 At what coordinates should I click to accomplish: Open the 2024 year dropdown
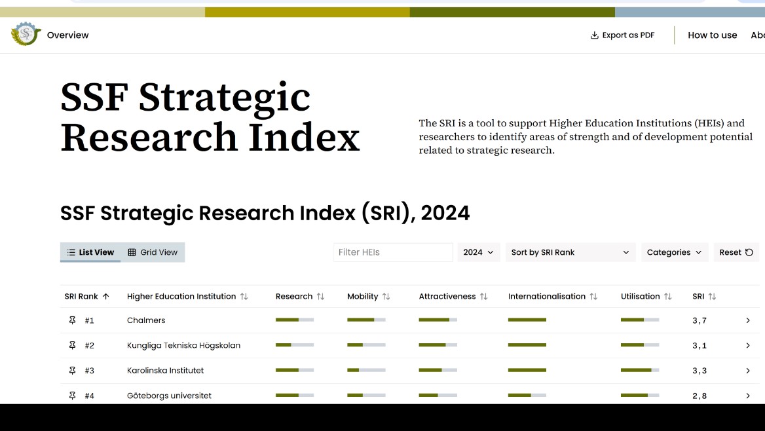pyautogui.click(x=479, y=252)
